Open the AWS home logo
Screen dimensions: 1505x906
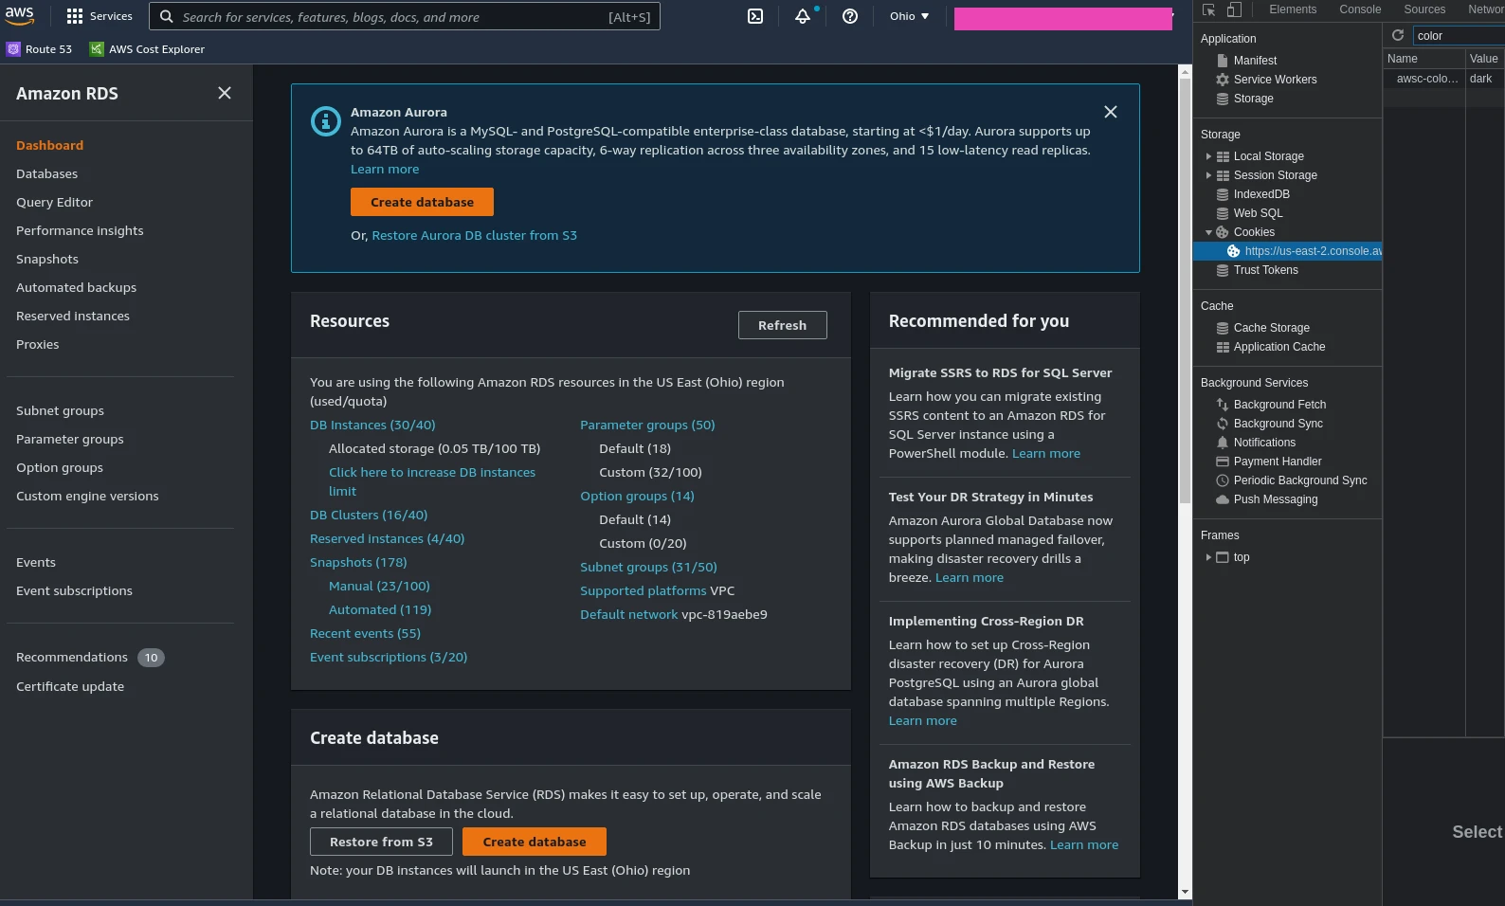tap(19, 16)
